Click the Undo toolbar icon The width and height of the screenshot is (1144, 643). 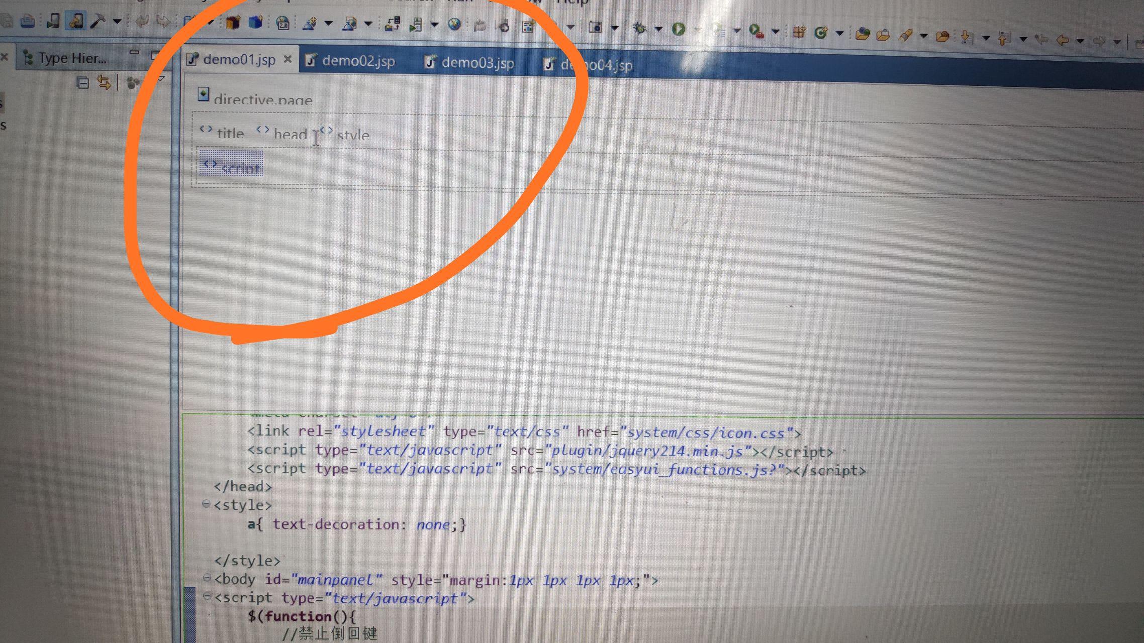tap(142, 22)
